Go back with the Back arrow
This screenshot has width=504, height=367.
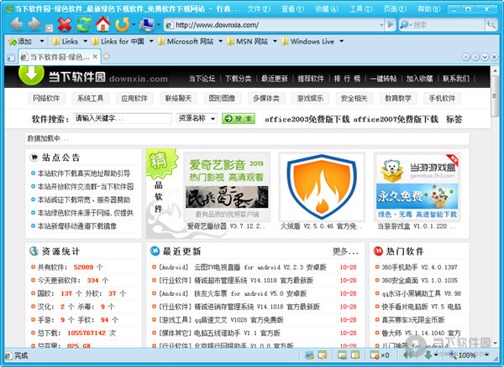pyautogui.click(x=16, y=24)
